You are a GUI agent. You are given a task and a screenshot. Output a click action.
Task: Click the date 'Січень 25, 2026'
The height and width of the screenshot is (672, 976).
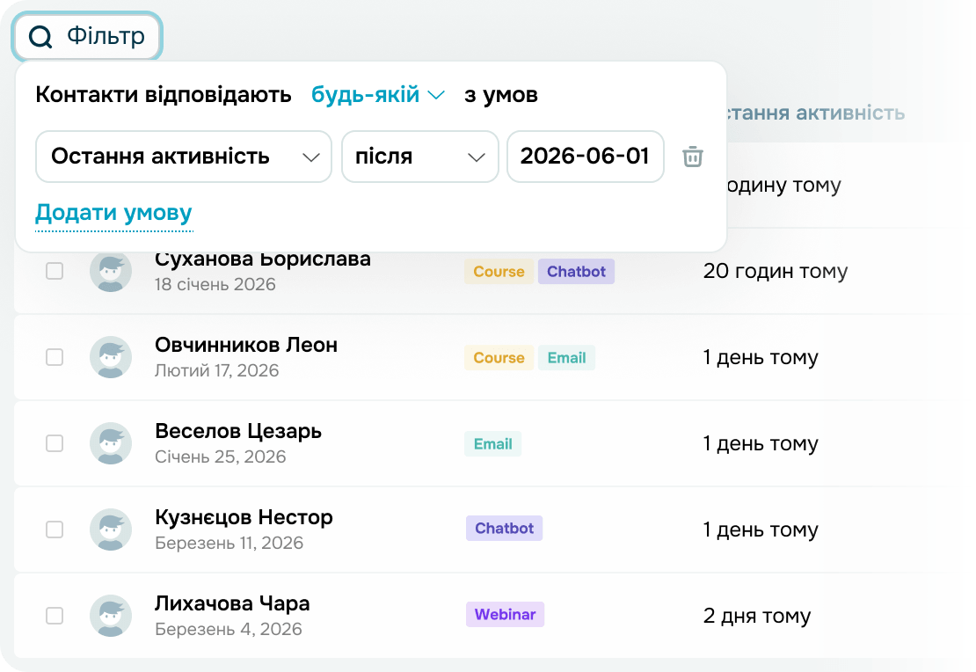tap(221, 457)
